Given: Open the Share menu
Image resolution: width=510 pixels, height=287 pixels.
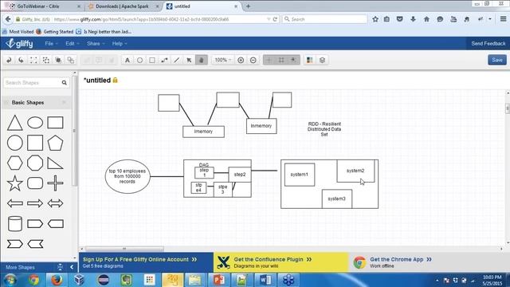Looking at the screenshot, I should 96,44.
